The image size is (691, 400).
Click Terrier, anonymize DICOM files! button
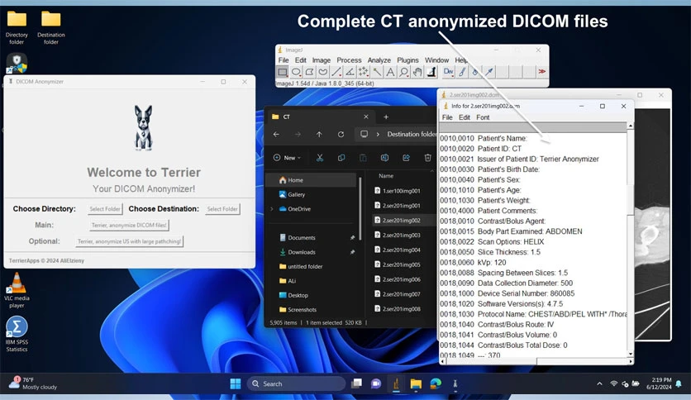coord(129,225)
